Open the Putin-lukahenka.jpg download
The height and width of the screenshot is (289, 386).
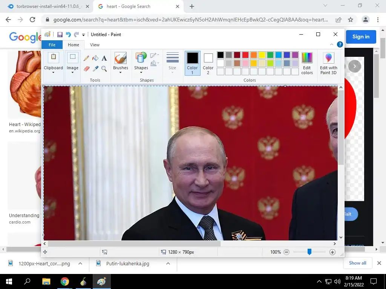[127, 263]
